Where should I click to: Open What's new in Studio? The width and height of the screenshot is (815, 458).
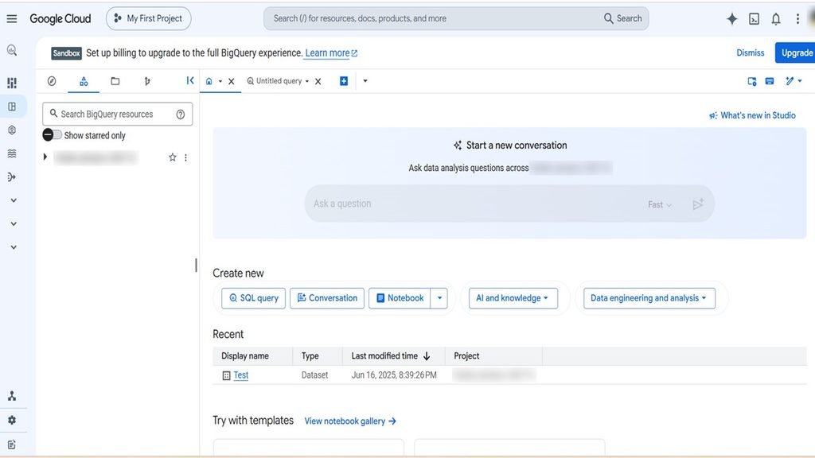tap(752, 115)
